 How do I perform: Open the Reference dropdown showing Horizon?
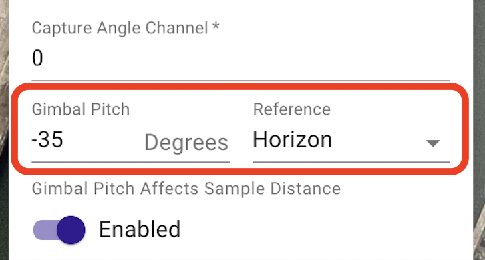pyautogui.click(x=351, y=140)
